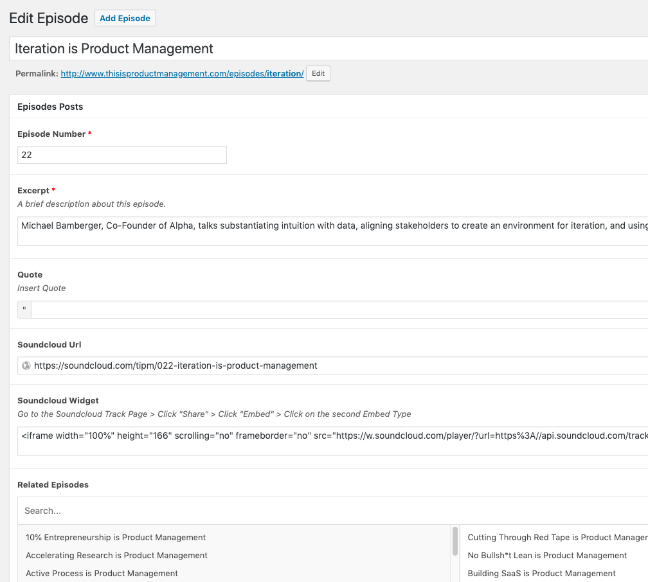Click into Soundcloud Widget iframe text area
Image resolution: width=648 pixels, height=582 pixels.
(x=333, y=441)
